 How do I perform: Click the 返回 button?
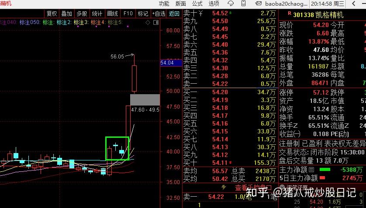click(174, 14)
